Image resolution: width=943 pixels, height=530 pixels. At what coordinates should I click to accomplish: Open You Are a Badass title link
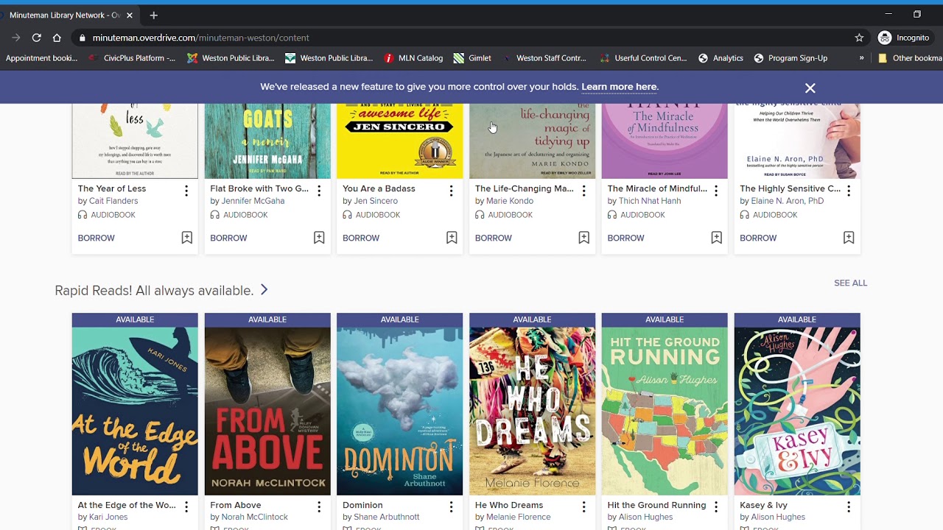(x=379, y=188)
